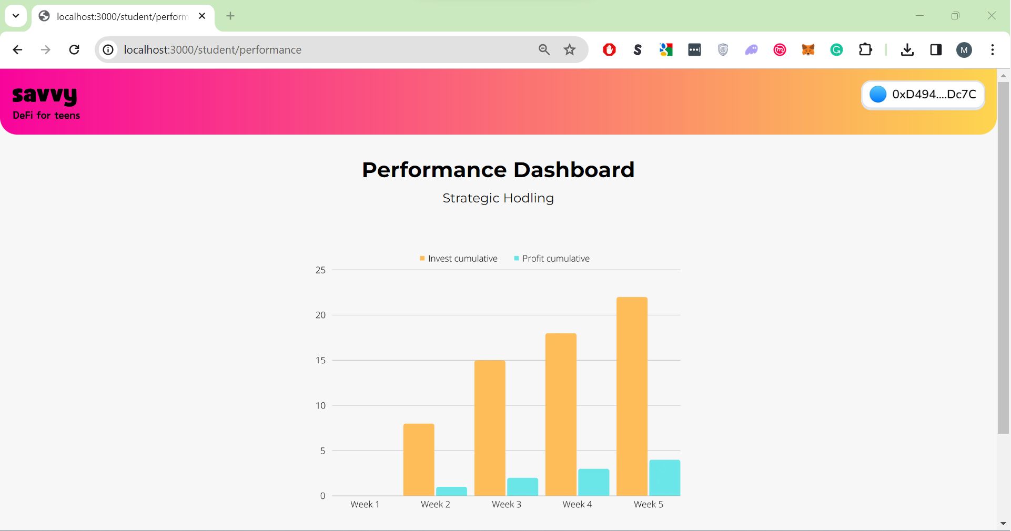Open the pink circular extension icon
The height and width of the screenshot is (531, 1011).
click(780, 49)
